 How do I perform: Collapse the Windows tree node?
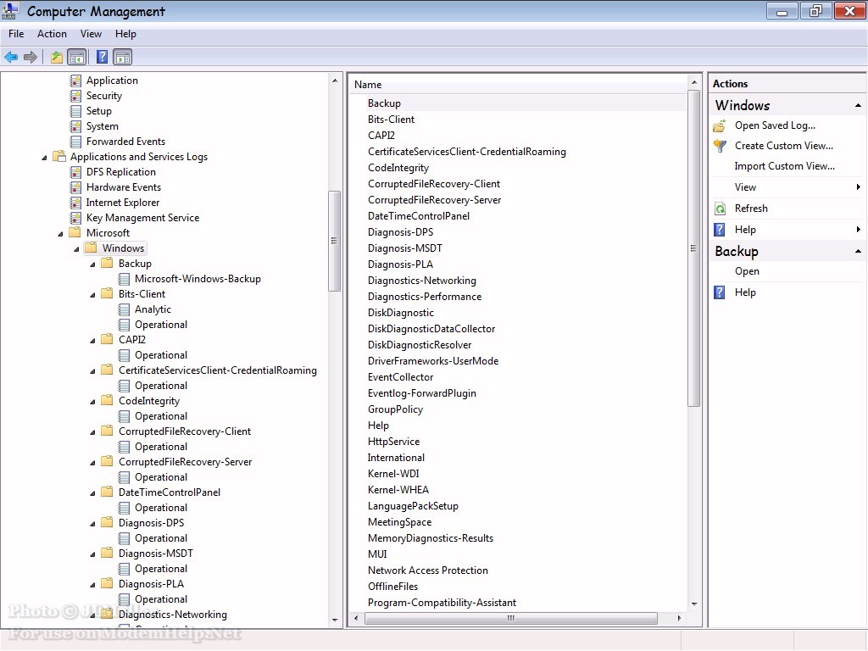click(x=76, y=249)
